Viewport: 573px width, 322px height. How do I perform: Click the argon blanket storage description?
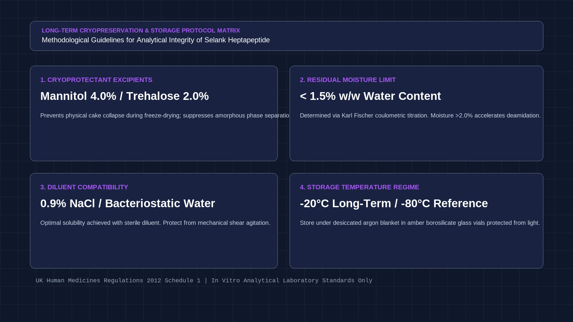pyautogui.click(x=420, y=223)
